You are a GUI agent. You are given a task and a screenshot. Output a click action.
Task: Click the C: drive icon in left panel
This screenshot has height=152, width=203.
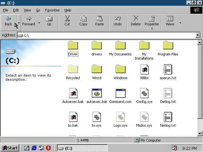coord(10,52)
